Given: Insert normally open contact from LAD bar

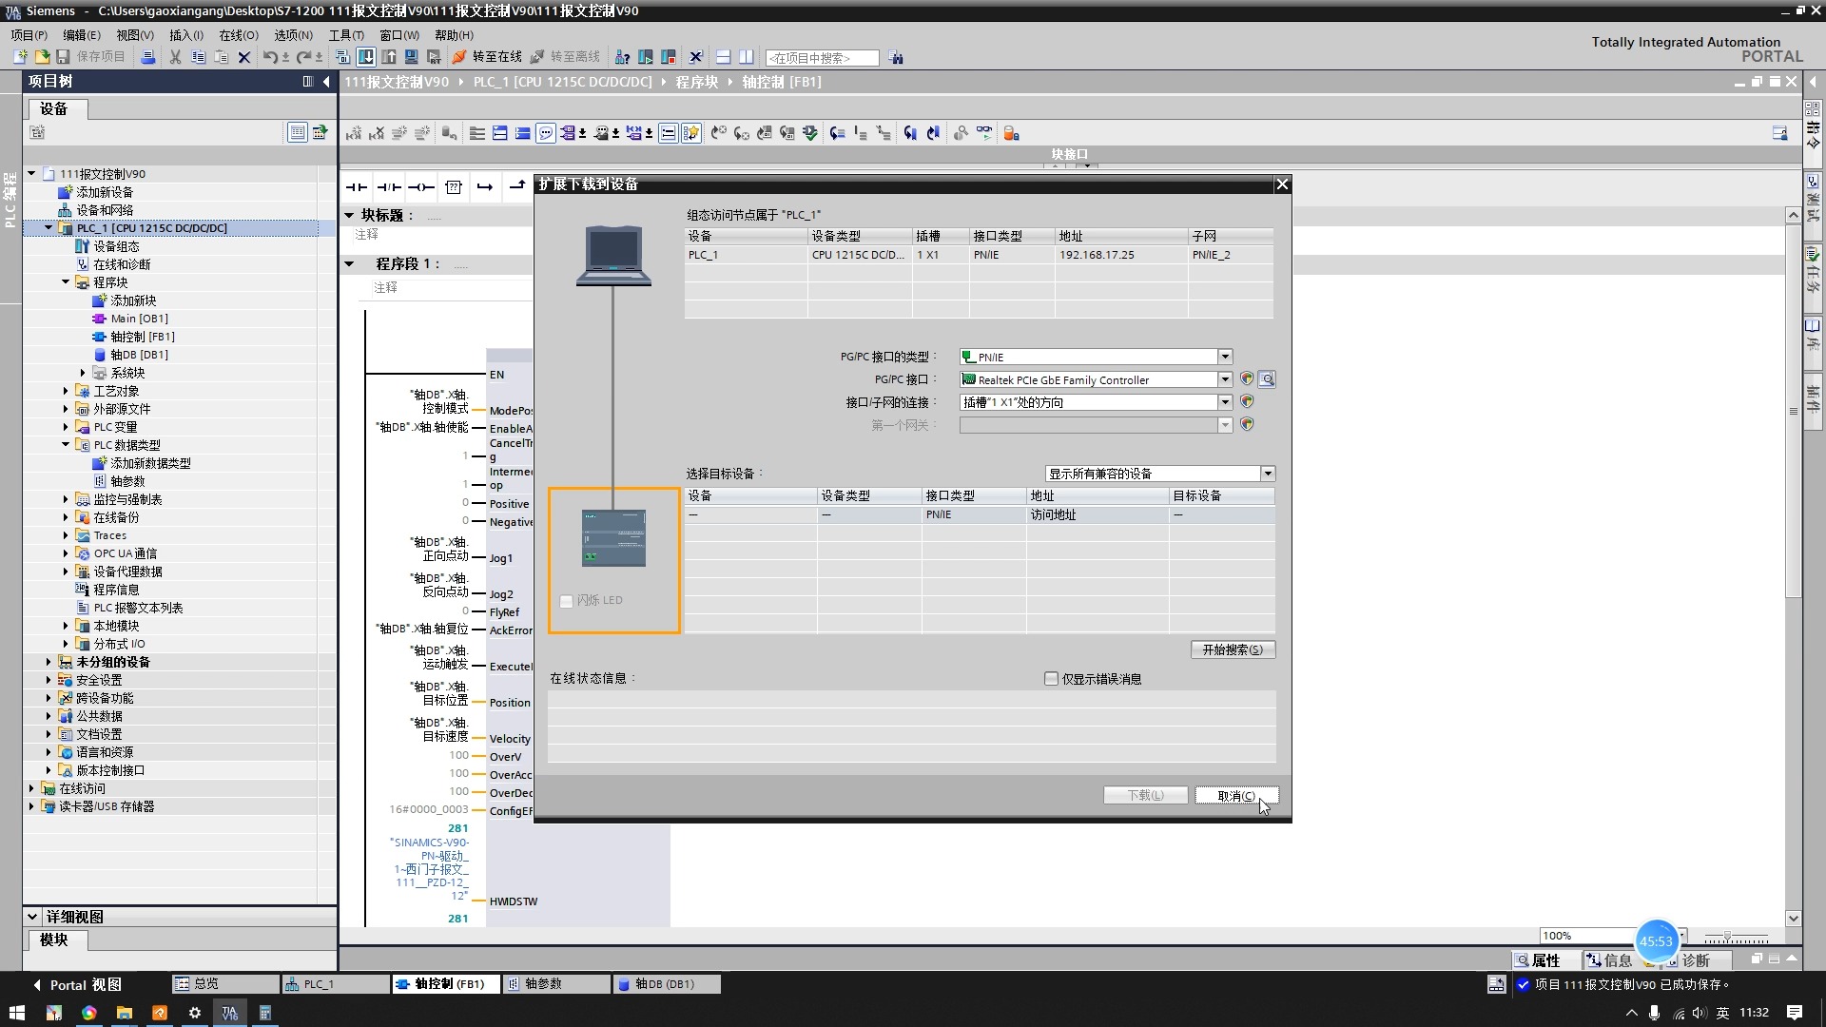Looking at the screenshot, I should pyautogui.click(x=357, y=186).
